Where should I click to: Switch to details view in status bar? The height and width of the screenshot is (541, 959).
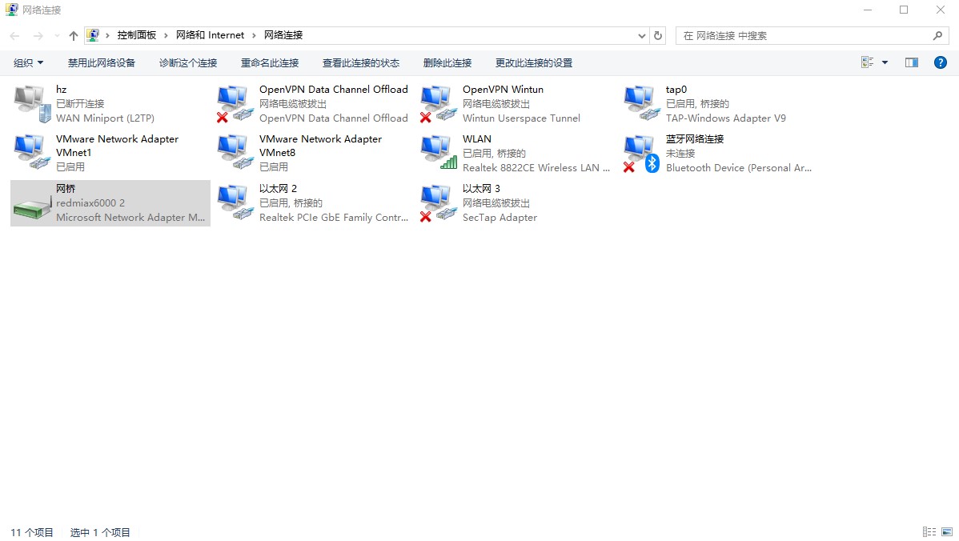point(929,532)
